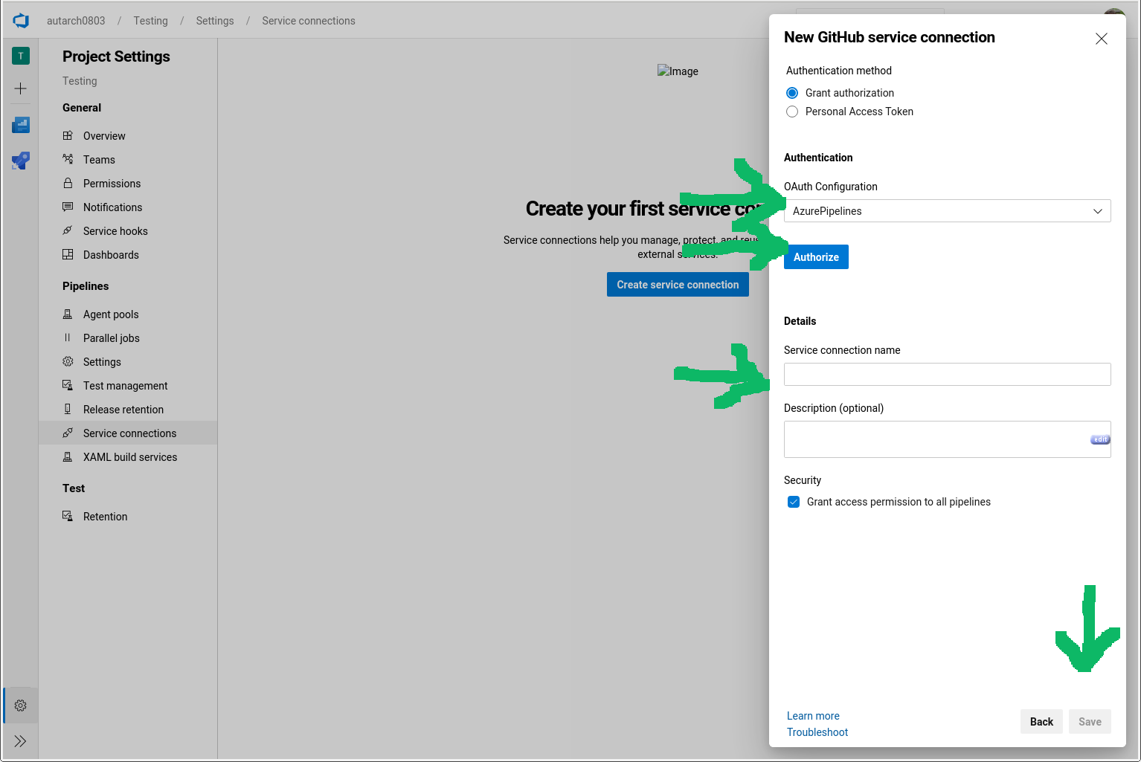Click the XAML build services icon
Image resolution: width=1141 pixels, height=762 pixels.
[68, 456]
